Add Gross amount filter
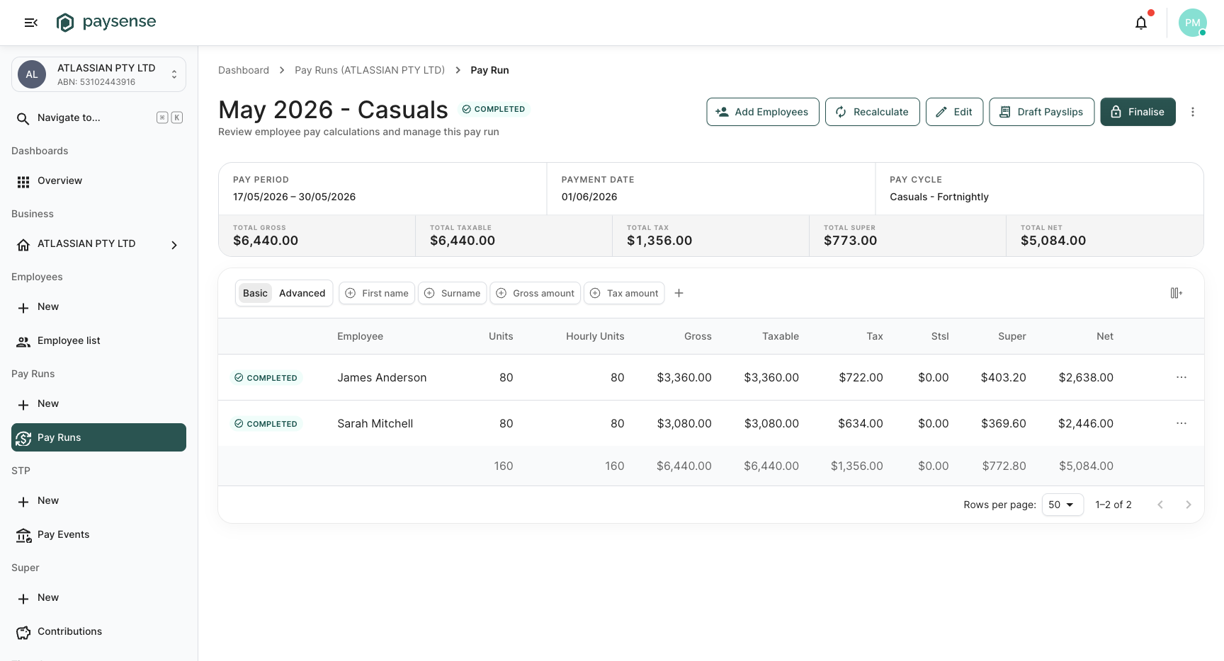Image resolution: width=1224 pixels, height=661 pixels. [535, 293]
